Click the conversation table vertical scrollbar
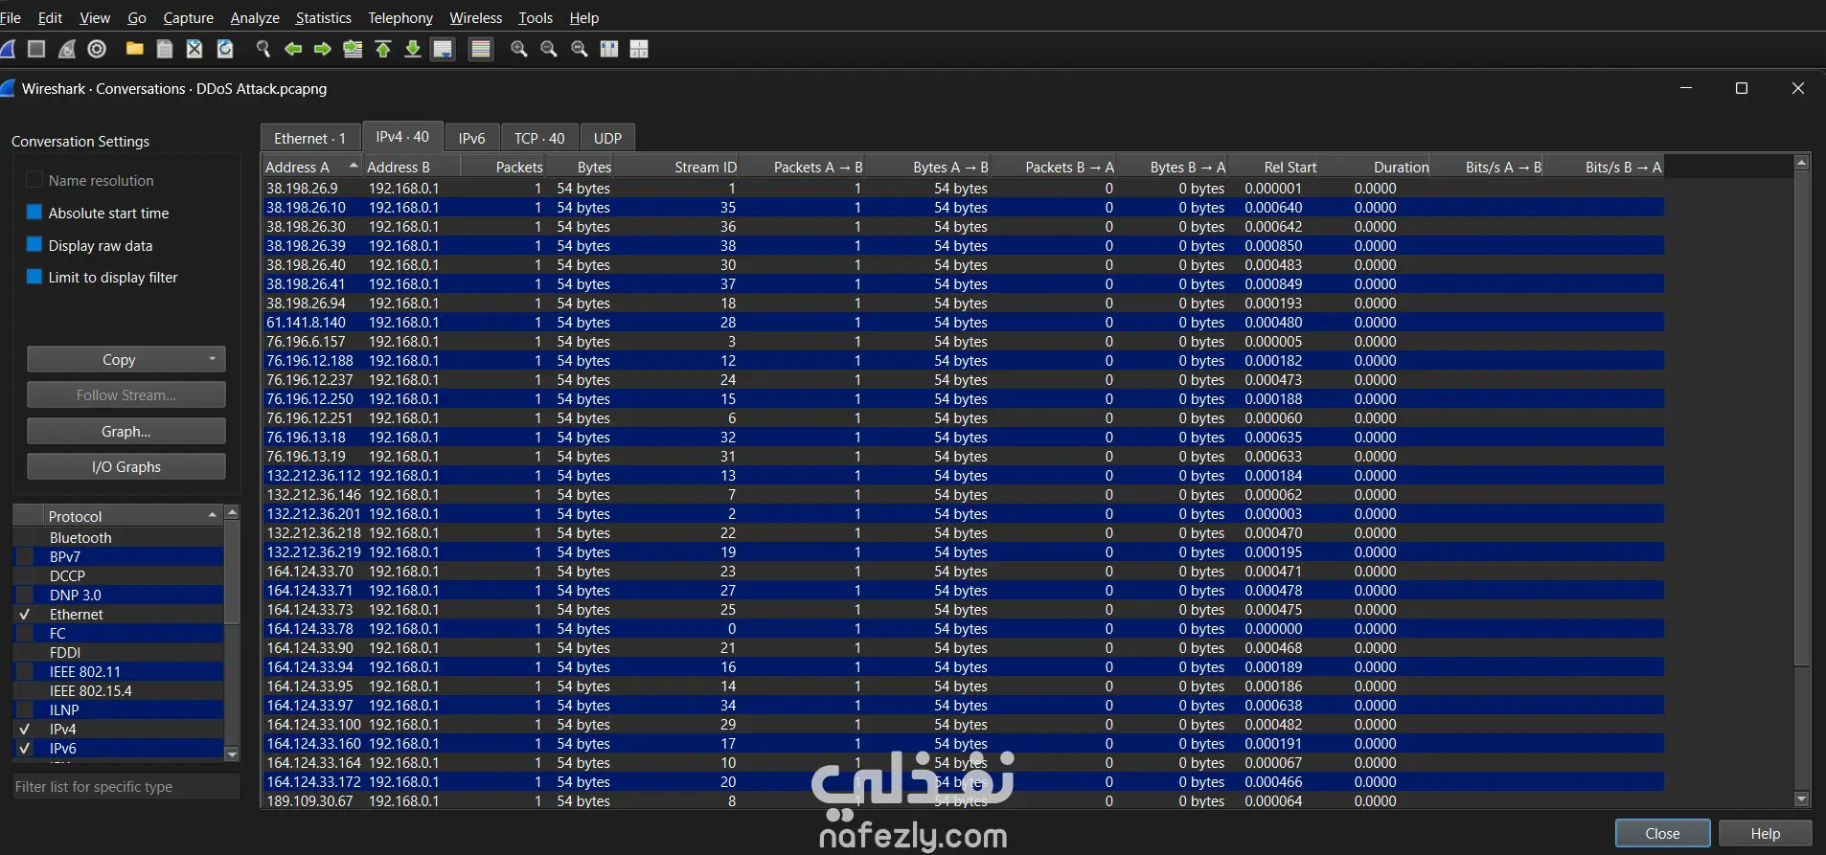Image resolution: width=1826 pixels, height=855 pixels. (x=1801, y=417)
